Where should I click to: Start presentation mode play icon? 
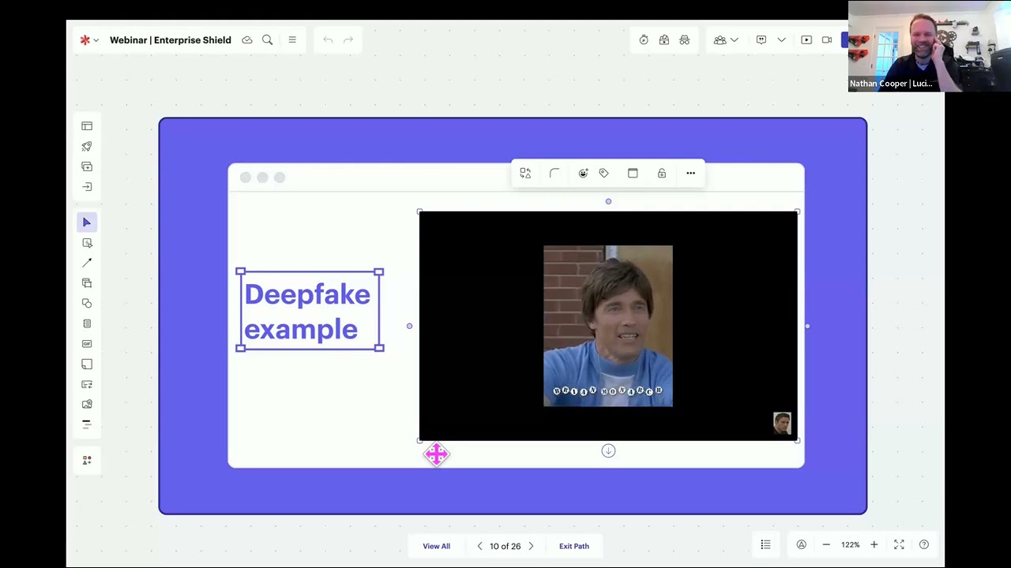tap(806, 40)
